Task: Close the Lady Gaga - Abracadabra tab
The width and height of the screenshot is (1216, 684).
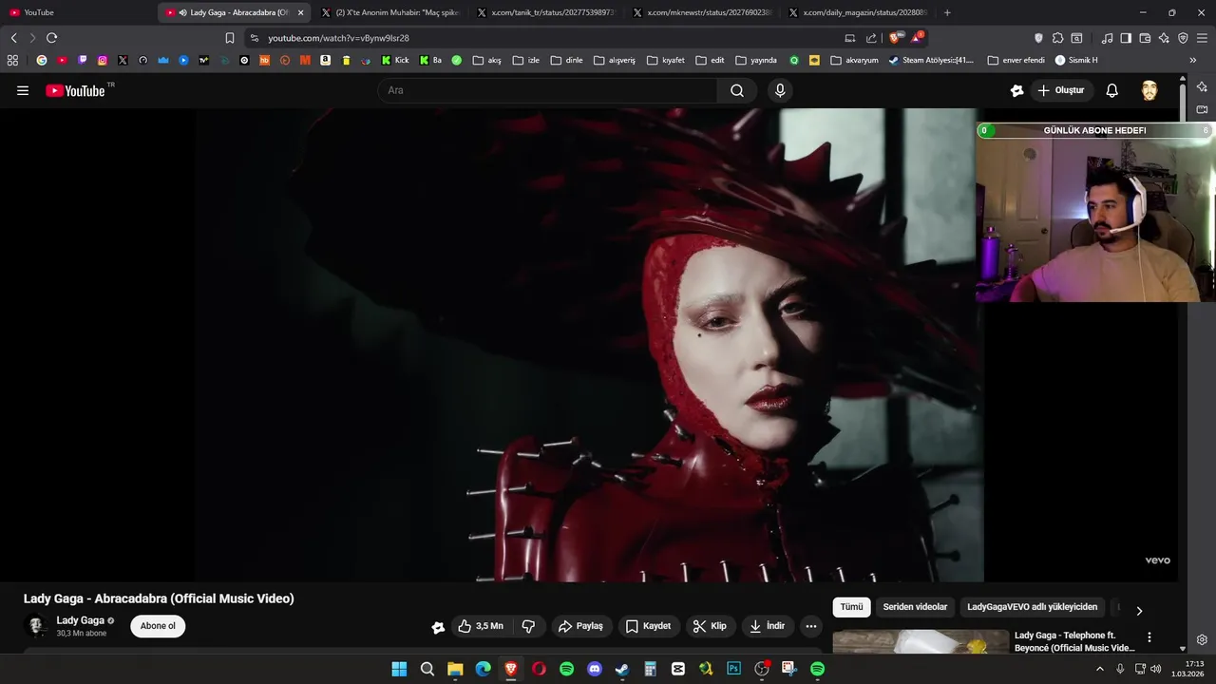Action: (300, 12)
